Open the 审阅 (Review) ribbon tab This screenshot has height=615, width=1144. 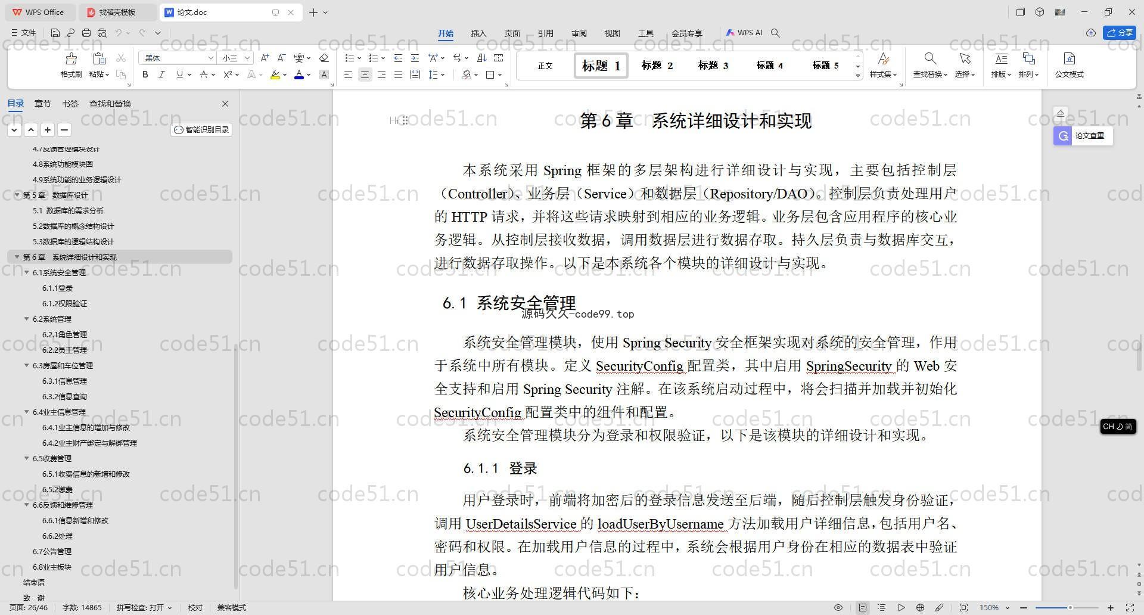(579, 33)
